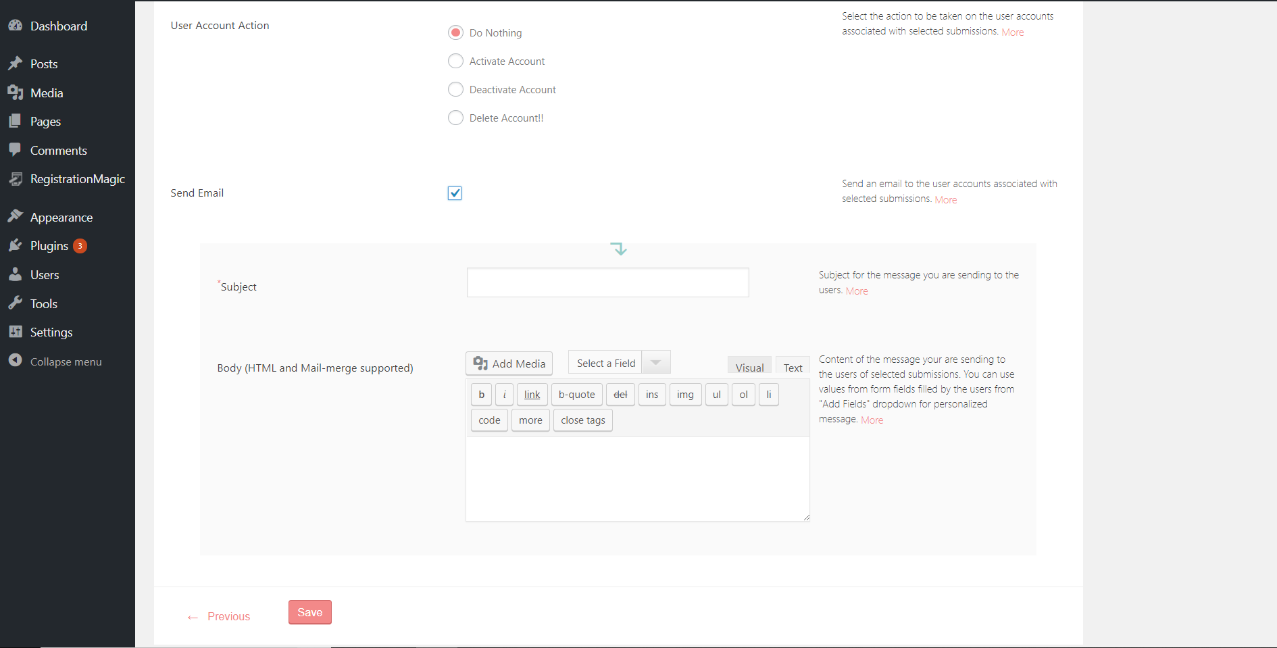Open Appearance via its brush icon
Screen dimensions: 1277x648
click(15, 217)
